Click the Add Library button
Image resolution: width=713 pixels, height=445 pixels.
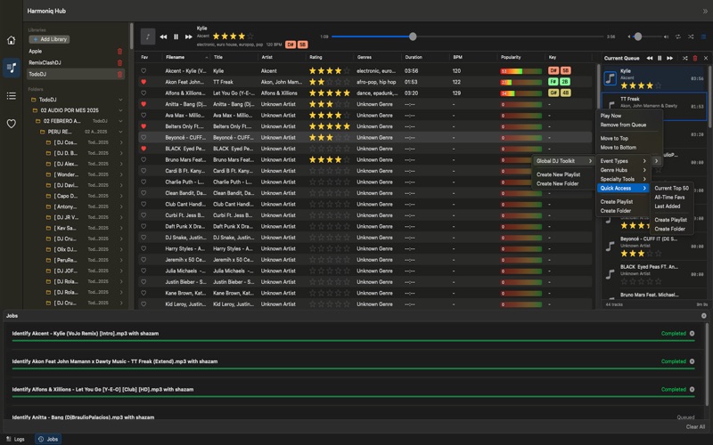coord(49,39)
